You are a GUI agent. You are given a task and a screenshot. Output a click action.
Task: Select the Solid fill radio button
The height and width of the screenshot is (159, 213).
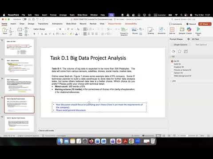pos(172,64)
